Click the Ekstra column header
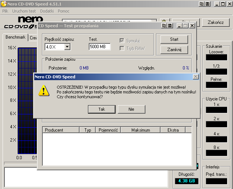233x189 pixels. (x=173, y=130)
